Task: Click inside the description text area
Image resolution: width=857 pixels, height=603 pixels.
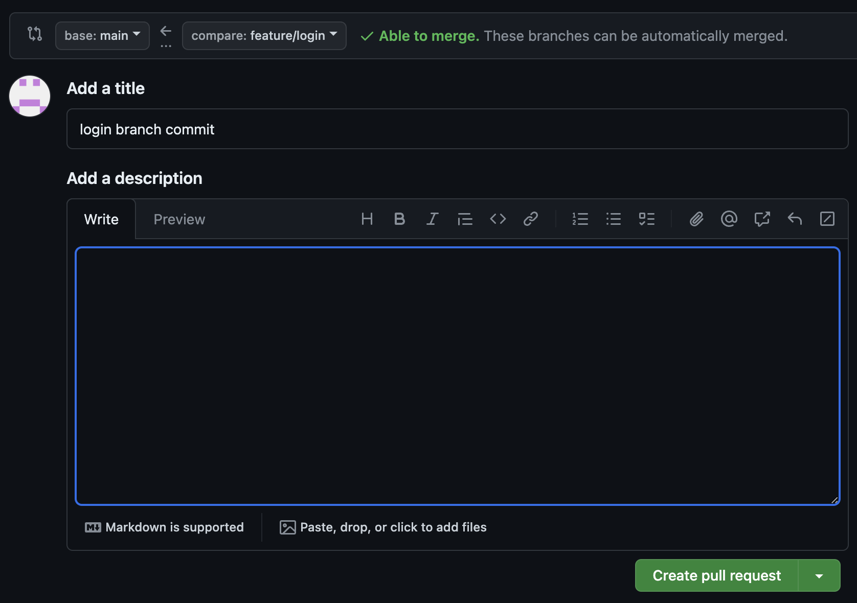Action: [457, 376]
